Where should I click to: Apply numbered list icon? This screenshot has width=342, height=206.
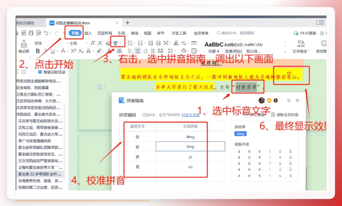(x=141, y=43)
